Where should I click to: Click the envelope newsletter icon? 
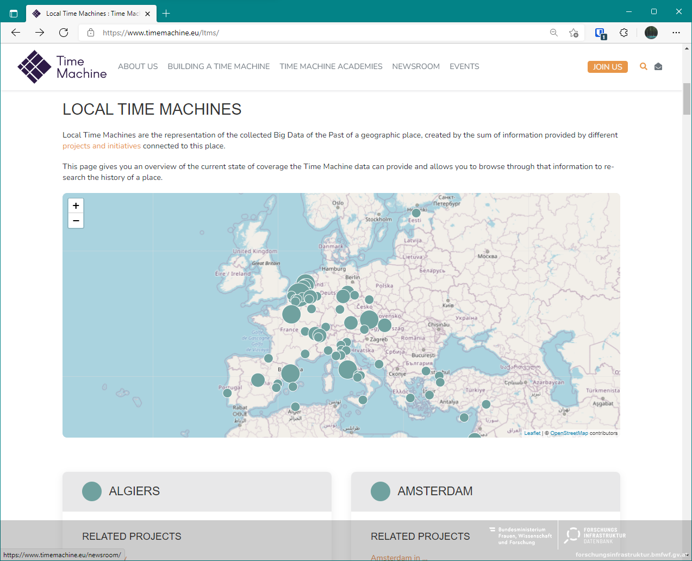[658, 66]
